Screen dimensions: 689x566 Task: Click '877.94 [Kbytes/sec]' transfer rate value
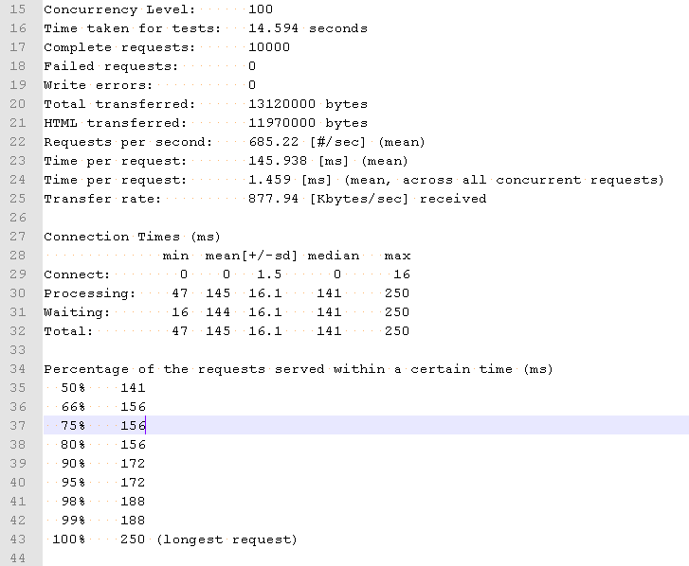click(x=328, y=199)
